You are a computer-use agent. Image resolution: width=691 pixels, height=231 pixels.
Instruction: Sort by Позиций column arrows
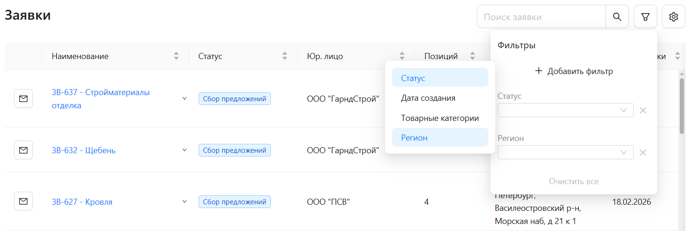[473, 56]
